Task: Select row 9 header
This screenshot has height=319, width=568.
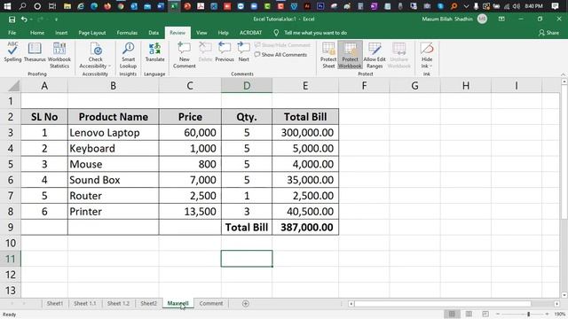Action: 11,227
